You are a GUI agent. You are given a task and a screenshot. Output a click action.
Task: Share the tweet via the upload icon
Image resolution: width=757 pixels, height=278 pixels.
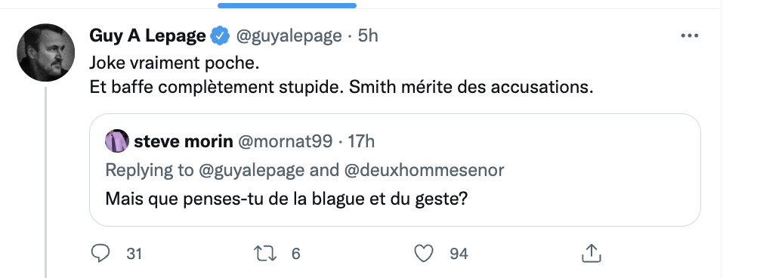click(x=591, y=253)
